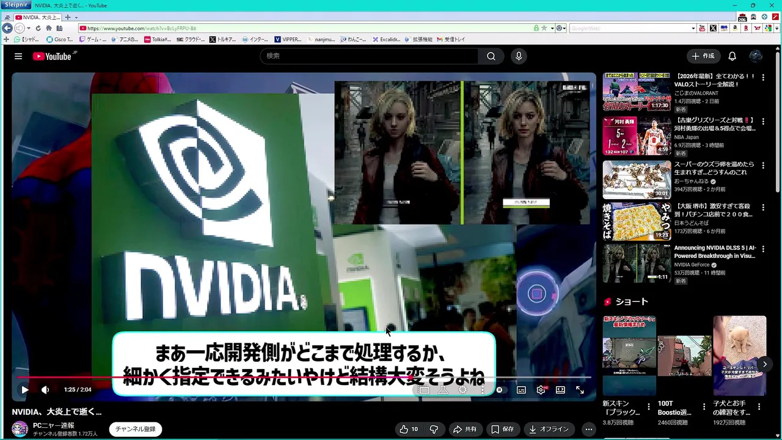Viewport: 782px width, 440px height.
Task: Open the player settings gear
Action: click(541, 389)
